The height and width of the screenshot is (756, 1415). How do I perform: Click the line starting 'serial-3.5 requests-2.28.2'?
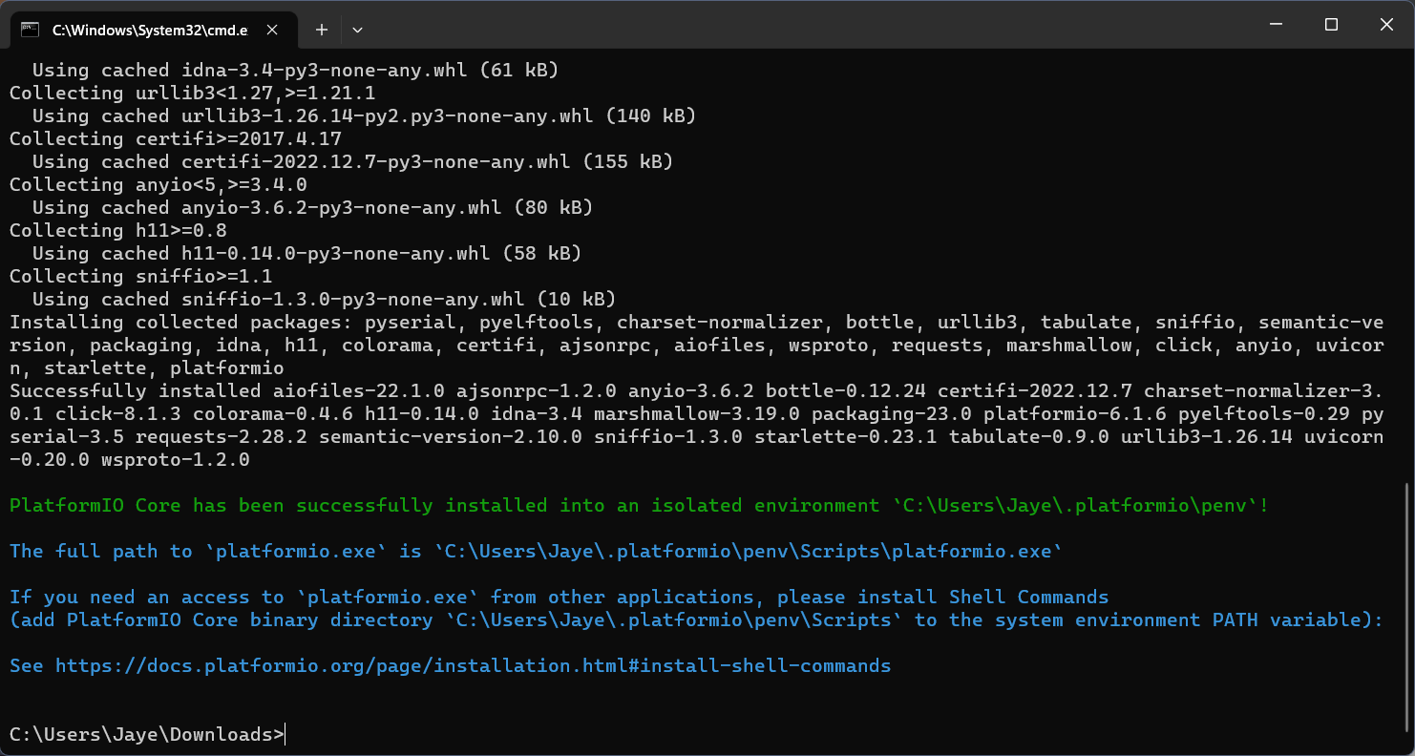pyautogui.click(x=696, y=436)
